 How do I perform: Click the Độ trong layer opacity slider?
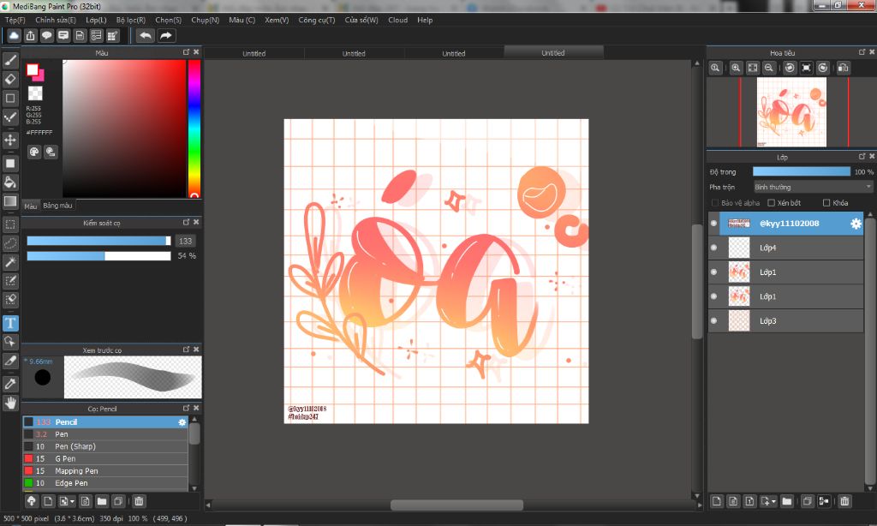[x=801, y=172]
